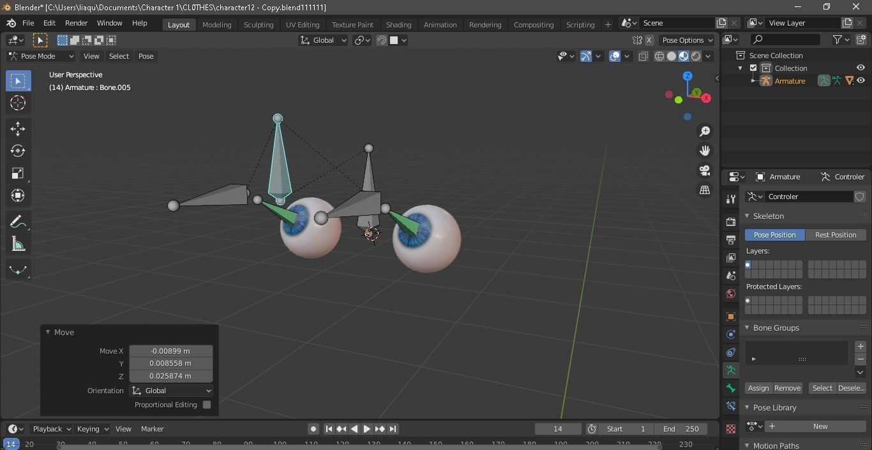The height and width of the screenshot is (450, 872).
Task: Open the Output properties tab
Action: click(731, 239)
